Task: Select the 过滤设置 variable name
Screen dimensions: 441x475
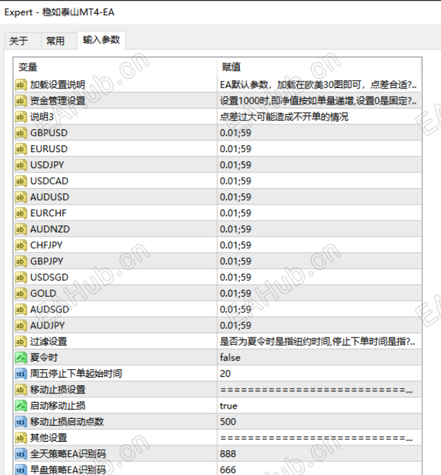Action: [48, 342]
